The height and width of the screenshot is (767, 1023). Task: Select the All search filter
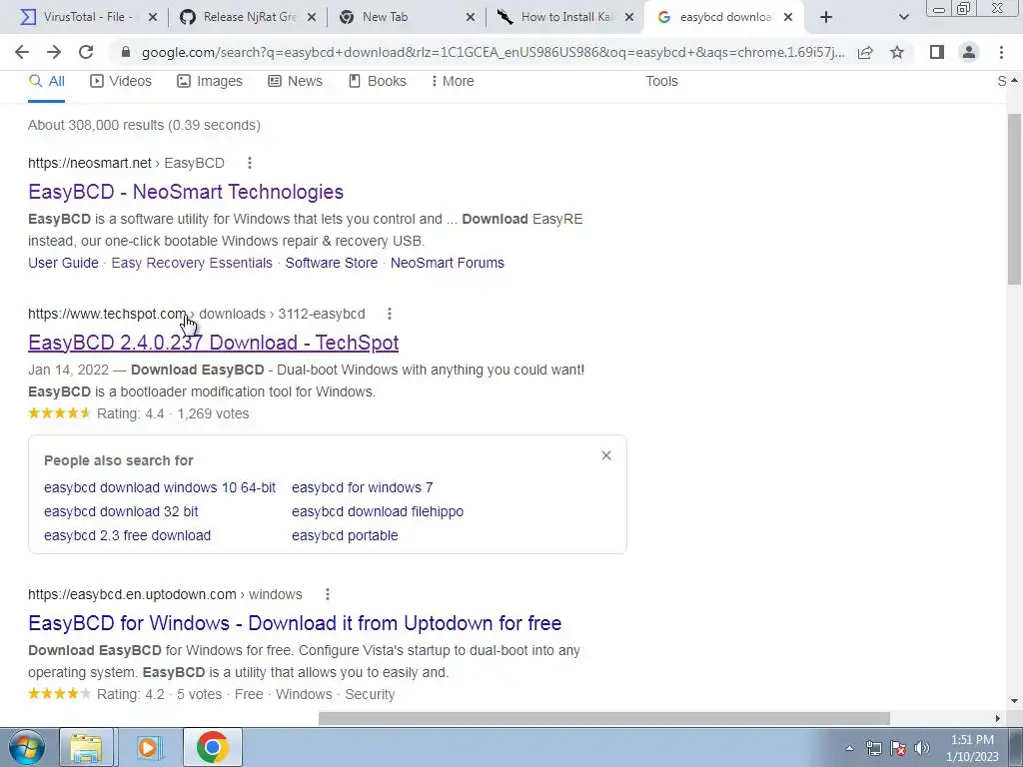pos(46,82)
